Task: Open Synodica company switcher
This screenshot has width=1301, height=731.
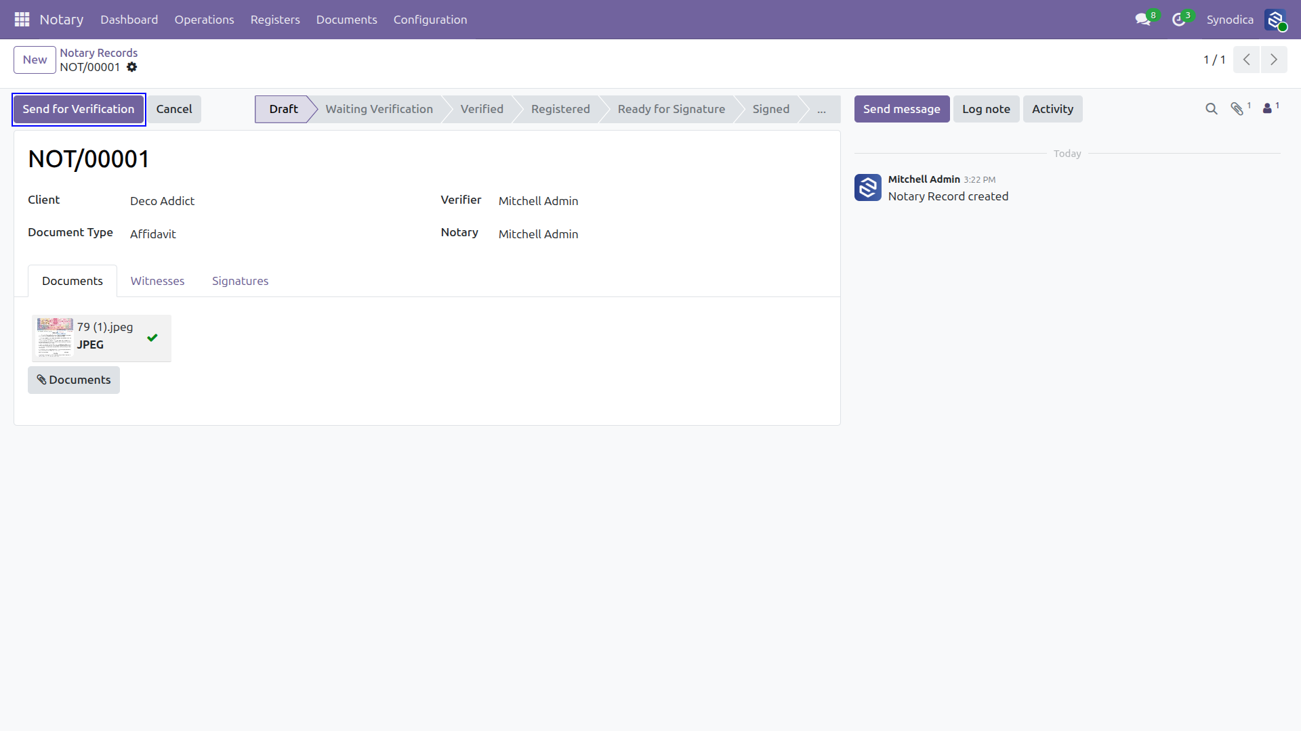Action: pyautogui.click(x=1230, y=20)
